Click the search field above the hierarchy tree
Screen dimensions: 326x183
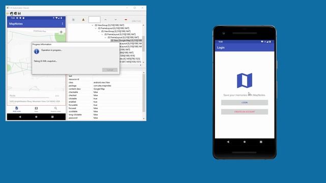tap(94, 20)
